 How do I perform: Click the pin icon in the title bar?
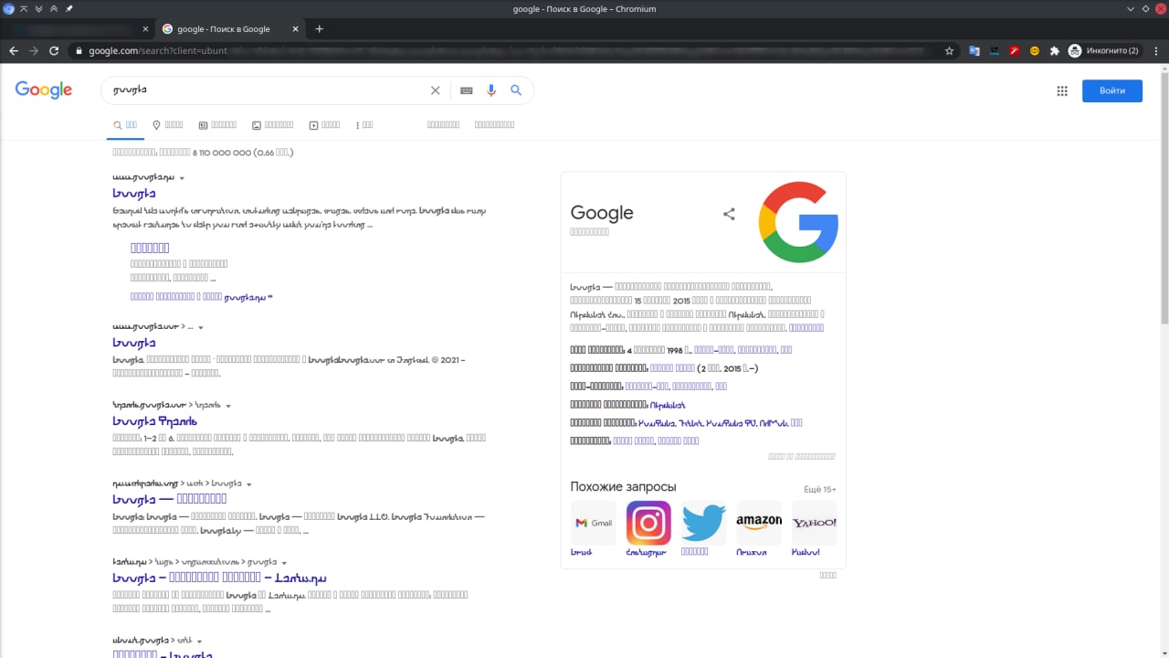[x=69, y=9]
